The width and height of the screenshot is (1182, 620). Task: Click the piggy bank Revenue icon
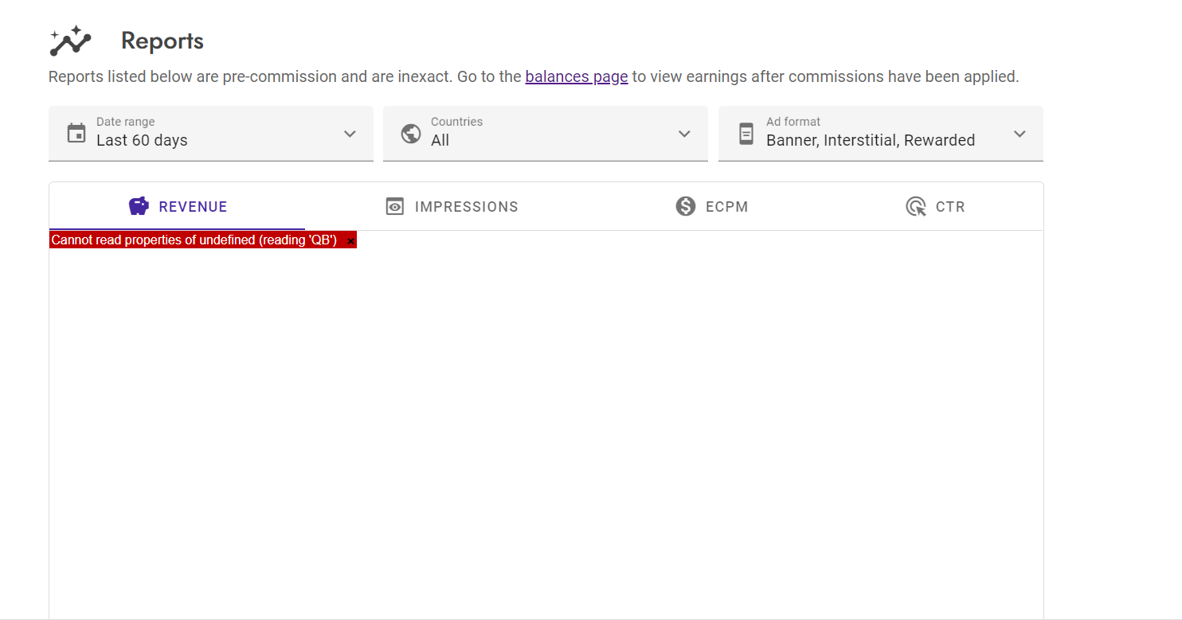pos(139,206)
